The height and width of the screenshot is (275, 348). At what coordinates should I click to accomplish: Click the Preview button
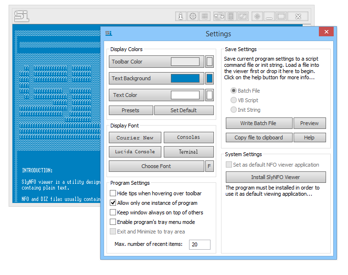310,123
